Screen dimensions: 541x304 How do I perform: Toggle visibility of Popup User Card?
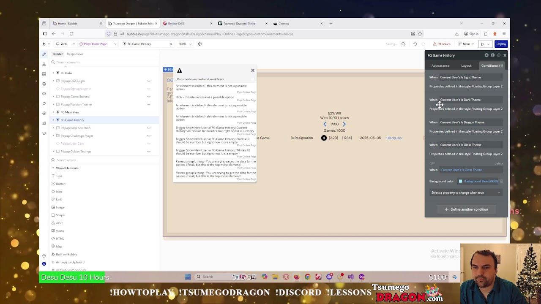pos(149,144)
